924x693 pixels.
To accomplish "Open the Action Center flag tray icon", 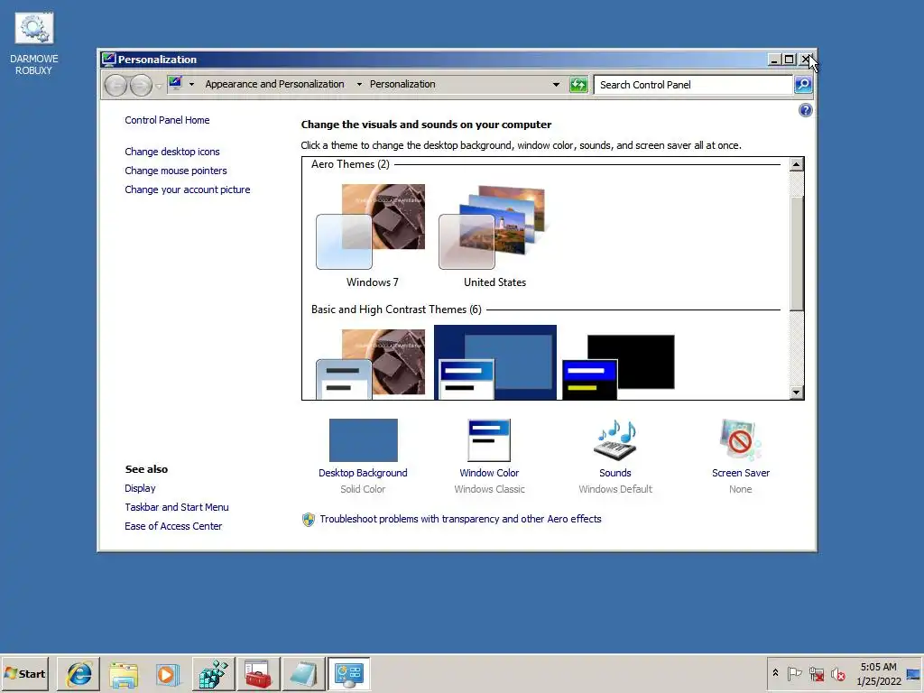I will [794, 673].
